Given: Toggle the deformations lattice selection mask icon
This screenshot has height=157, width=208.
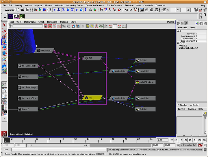Looking at the screenshot, I should (72, 10).
